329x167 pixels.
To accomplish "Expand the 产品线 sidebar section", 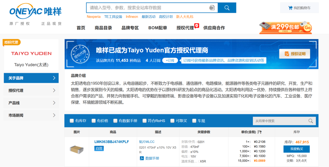I will pos(31,103).
